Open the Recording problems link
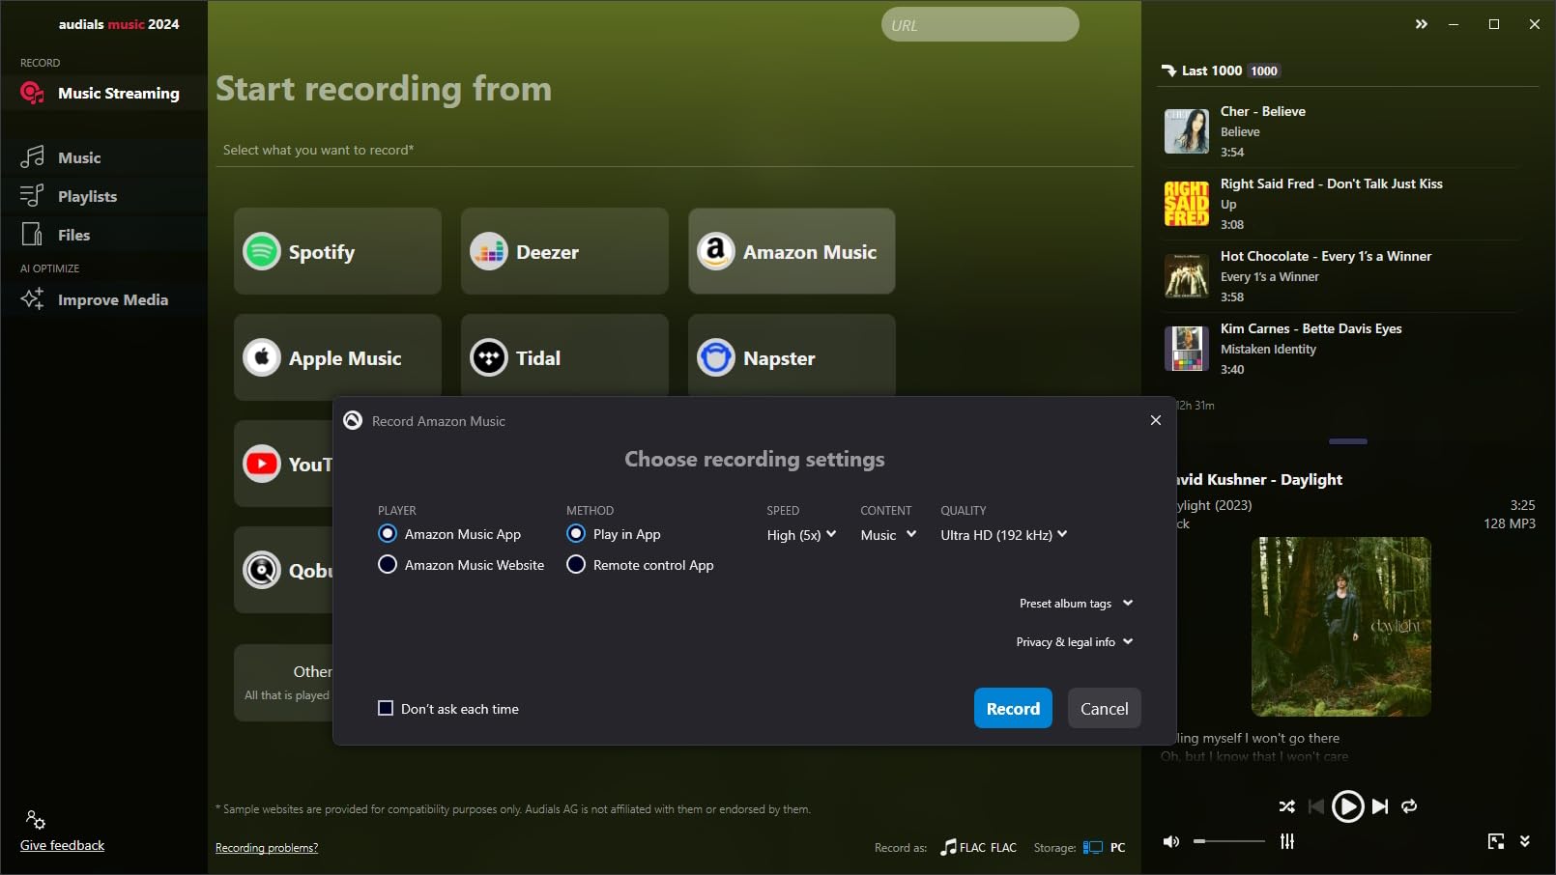Image resolution: width=1556 pixels, height=875 pixels. [x=267, y=848]
